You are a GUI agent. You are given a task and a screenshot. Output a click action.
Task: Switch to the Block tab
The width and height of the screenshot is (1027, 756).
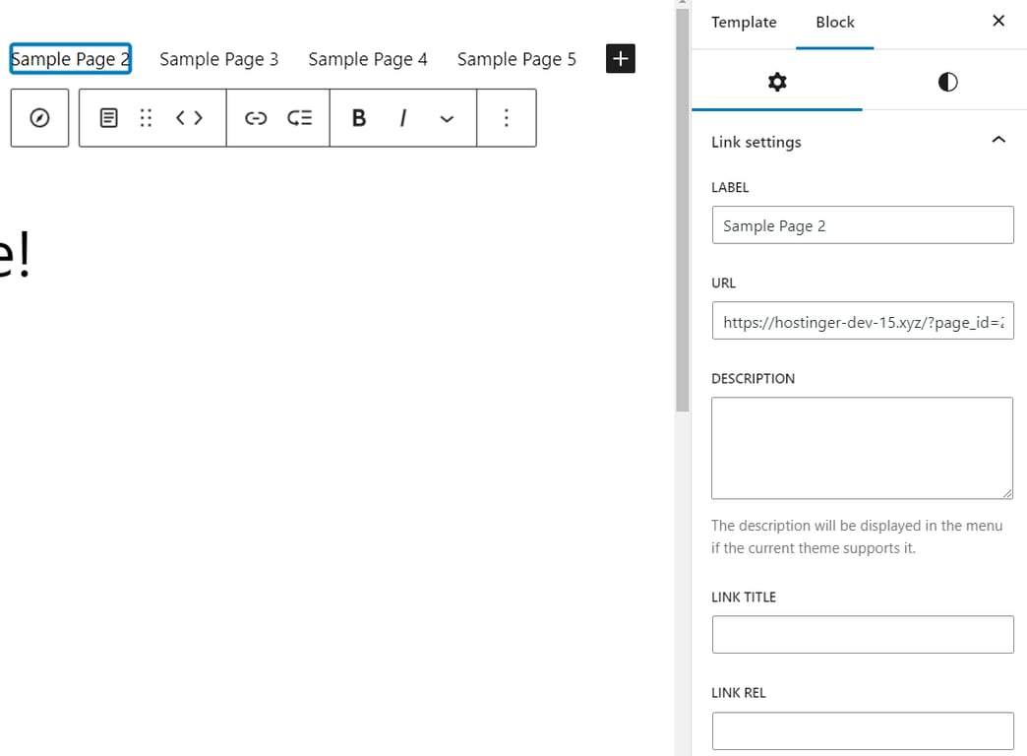point(834,22)
